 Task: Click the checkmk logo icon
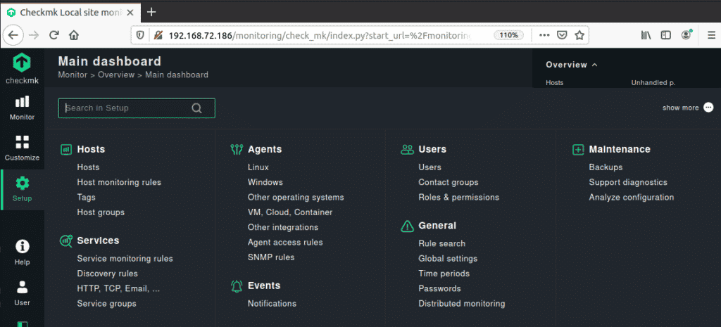[x=22, y=63]
